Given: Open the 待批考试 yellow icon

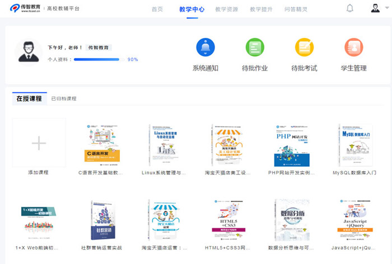Looking at the screenshot, I should click(304, 47).
